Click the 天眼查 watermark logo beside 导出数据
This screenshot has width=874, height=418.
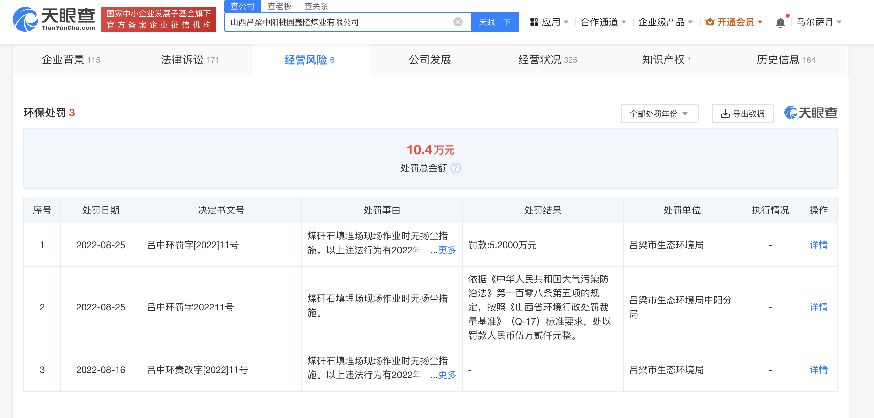(811, 113)
